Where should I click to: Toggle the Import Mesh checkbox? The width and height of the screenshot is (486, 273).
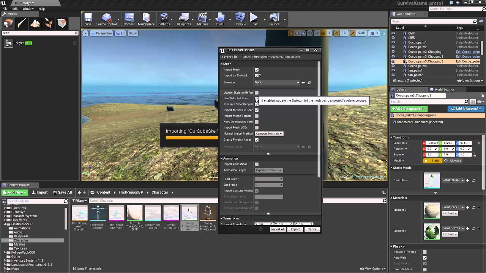(257, 70)
